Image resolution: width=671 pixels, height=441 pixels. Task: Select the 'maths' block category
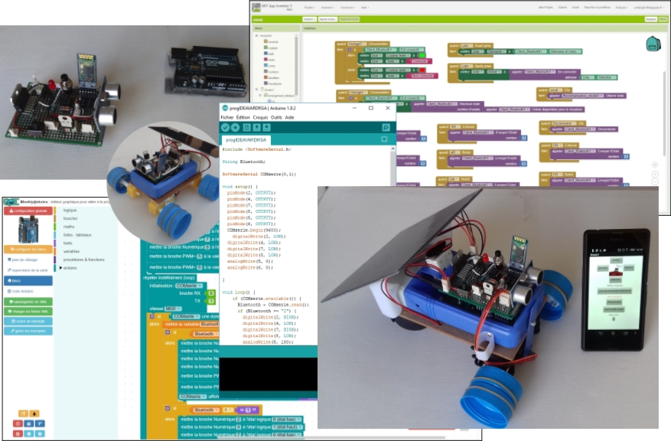(69, 227)
